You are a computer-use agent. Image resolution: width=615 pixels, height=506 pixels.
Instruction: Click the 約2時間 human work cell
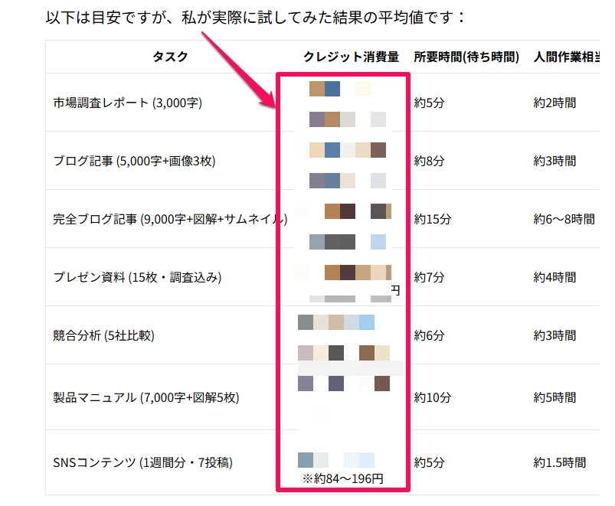click(554, 103)
